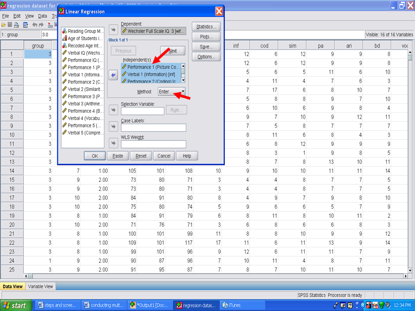Click the blue arrow beside Independent(s) list
Image resolution: width=415 pixels, height=311 pixels.
[x=114, y=75]
